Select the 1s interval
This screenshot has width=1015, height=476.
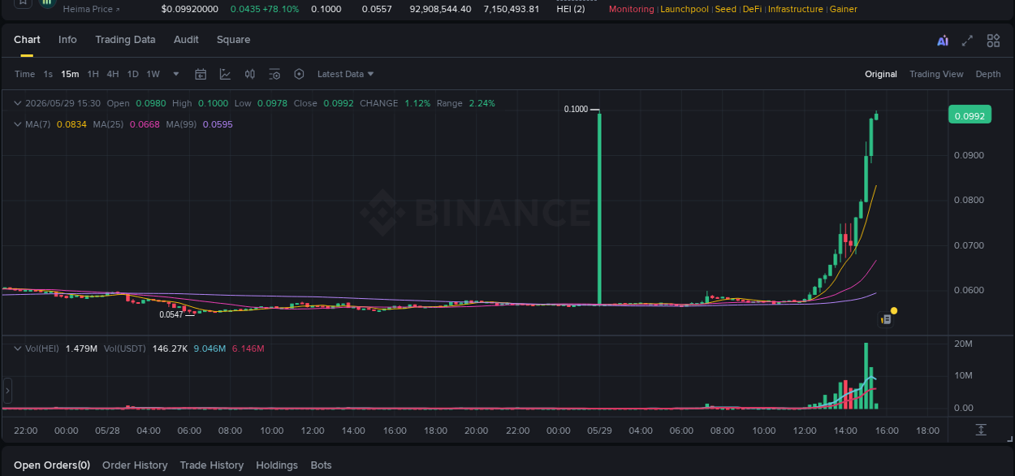pos(48,74)
